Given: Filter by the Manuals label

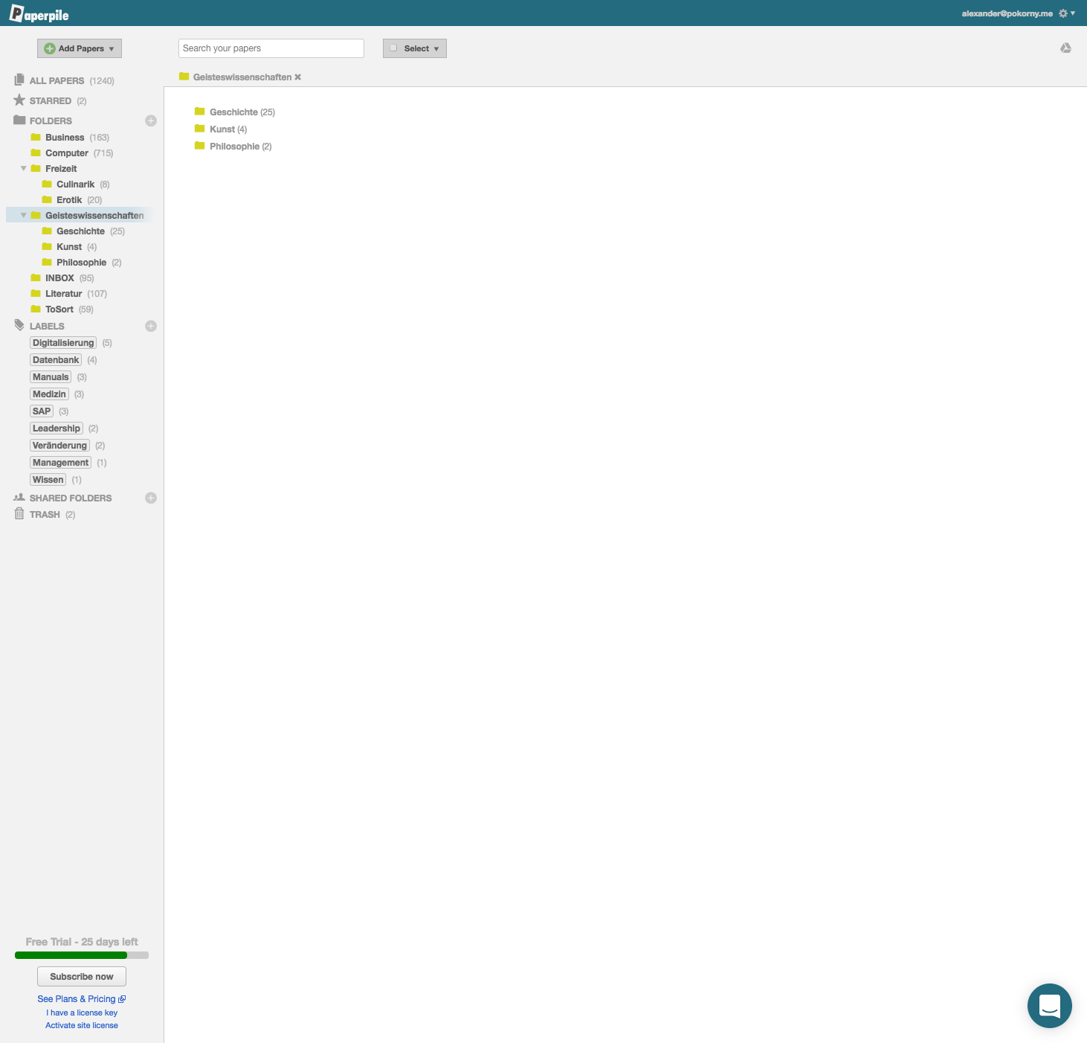Looking at the screenshot, I should (x=51, y=377).
